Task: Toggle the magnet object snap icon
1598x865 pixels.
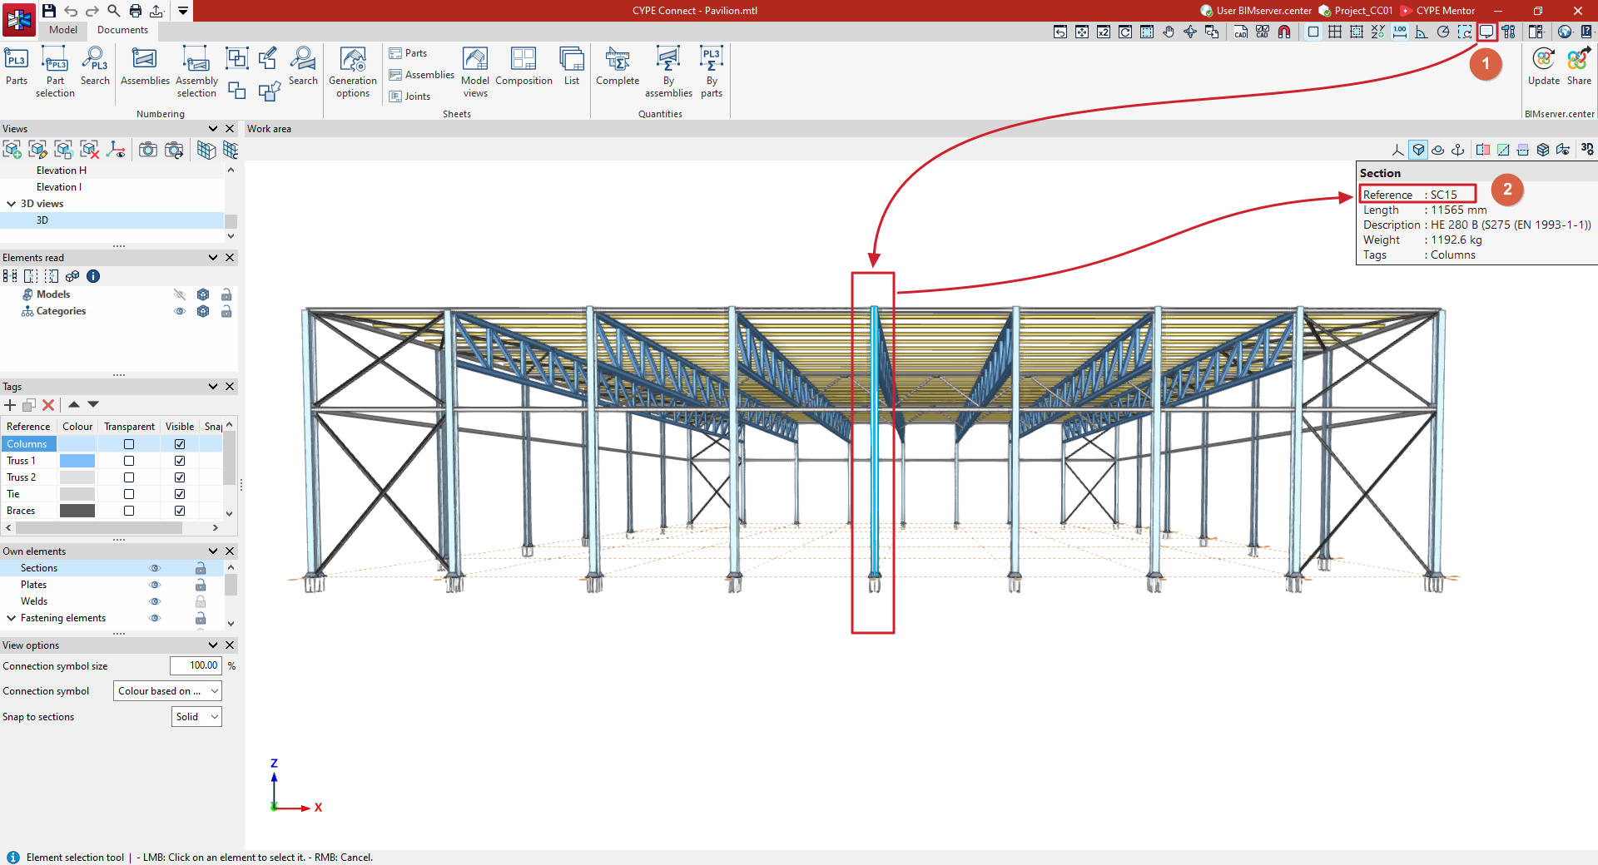Action: [1284, 32]
